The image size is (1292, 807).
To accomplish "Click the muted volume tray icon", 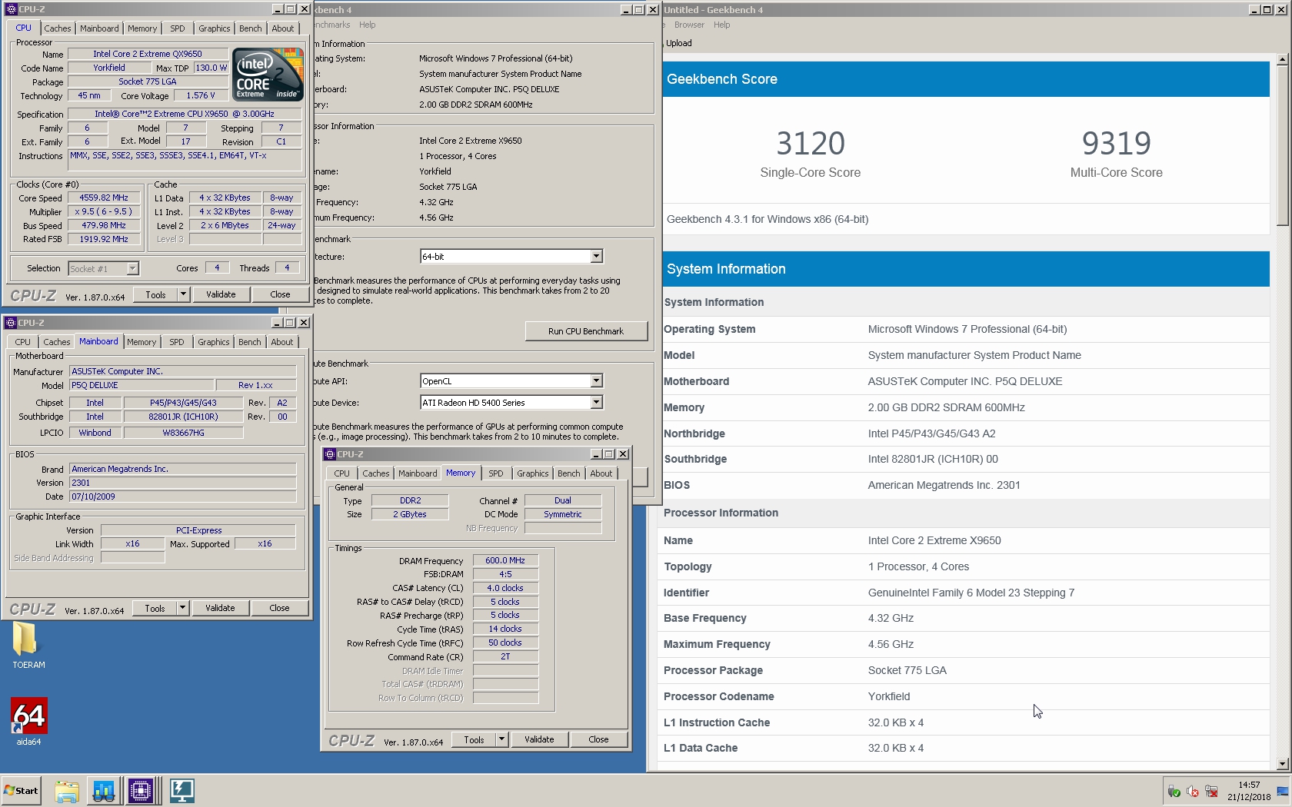I will (1192, 792).
